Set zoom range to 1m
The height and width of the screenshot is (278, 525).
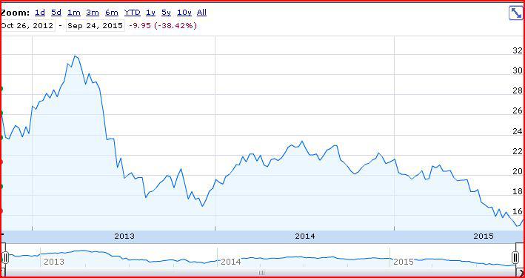tap(73, 13)
